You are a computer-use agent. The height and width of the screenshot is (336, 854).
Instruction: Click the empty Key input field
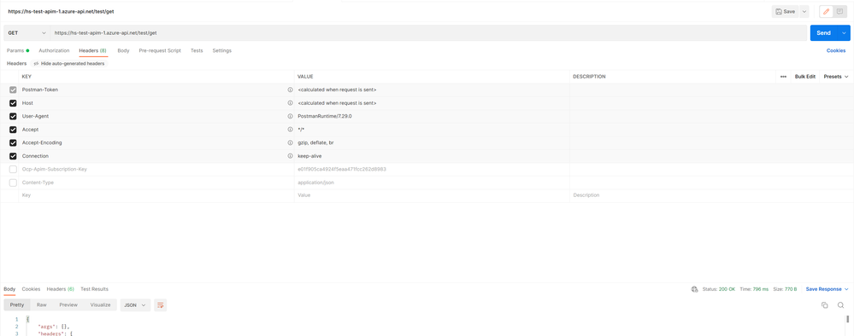156,195
